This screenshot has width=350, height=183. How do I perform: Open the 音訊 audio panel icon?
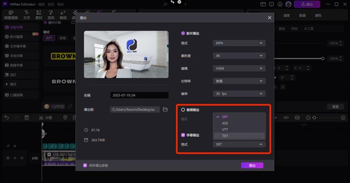point(51,14)
